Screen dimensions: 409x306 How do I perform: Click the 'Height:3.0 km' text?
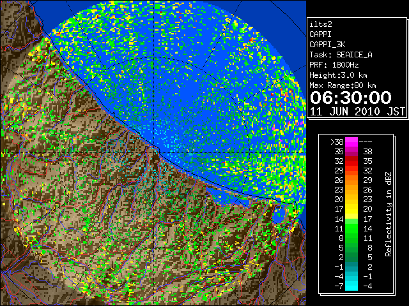point(338,75)
